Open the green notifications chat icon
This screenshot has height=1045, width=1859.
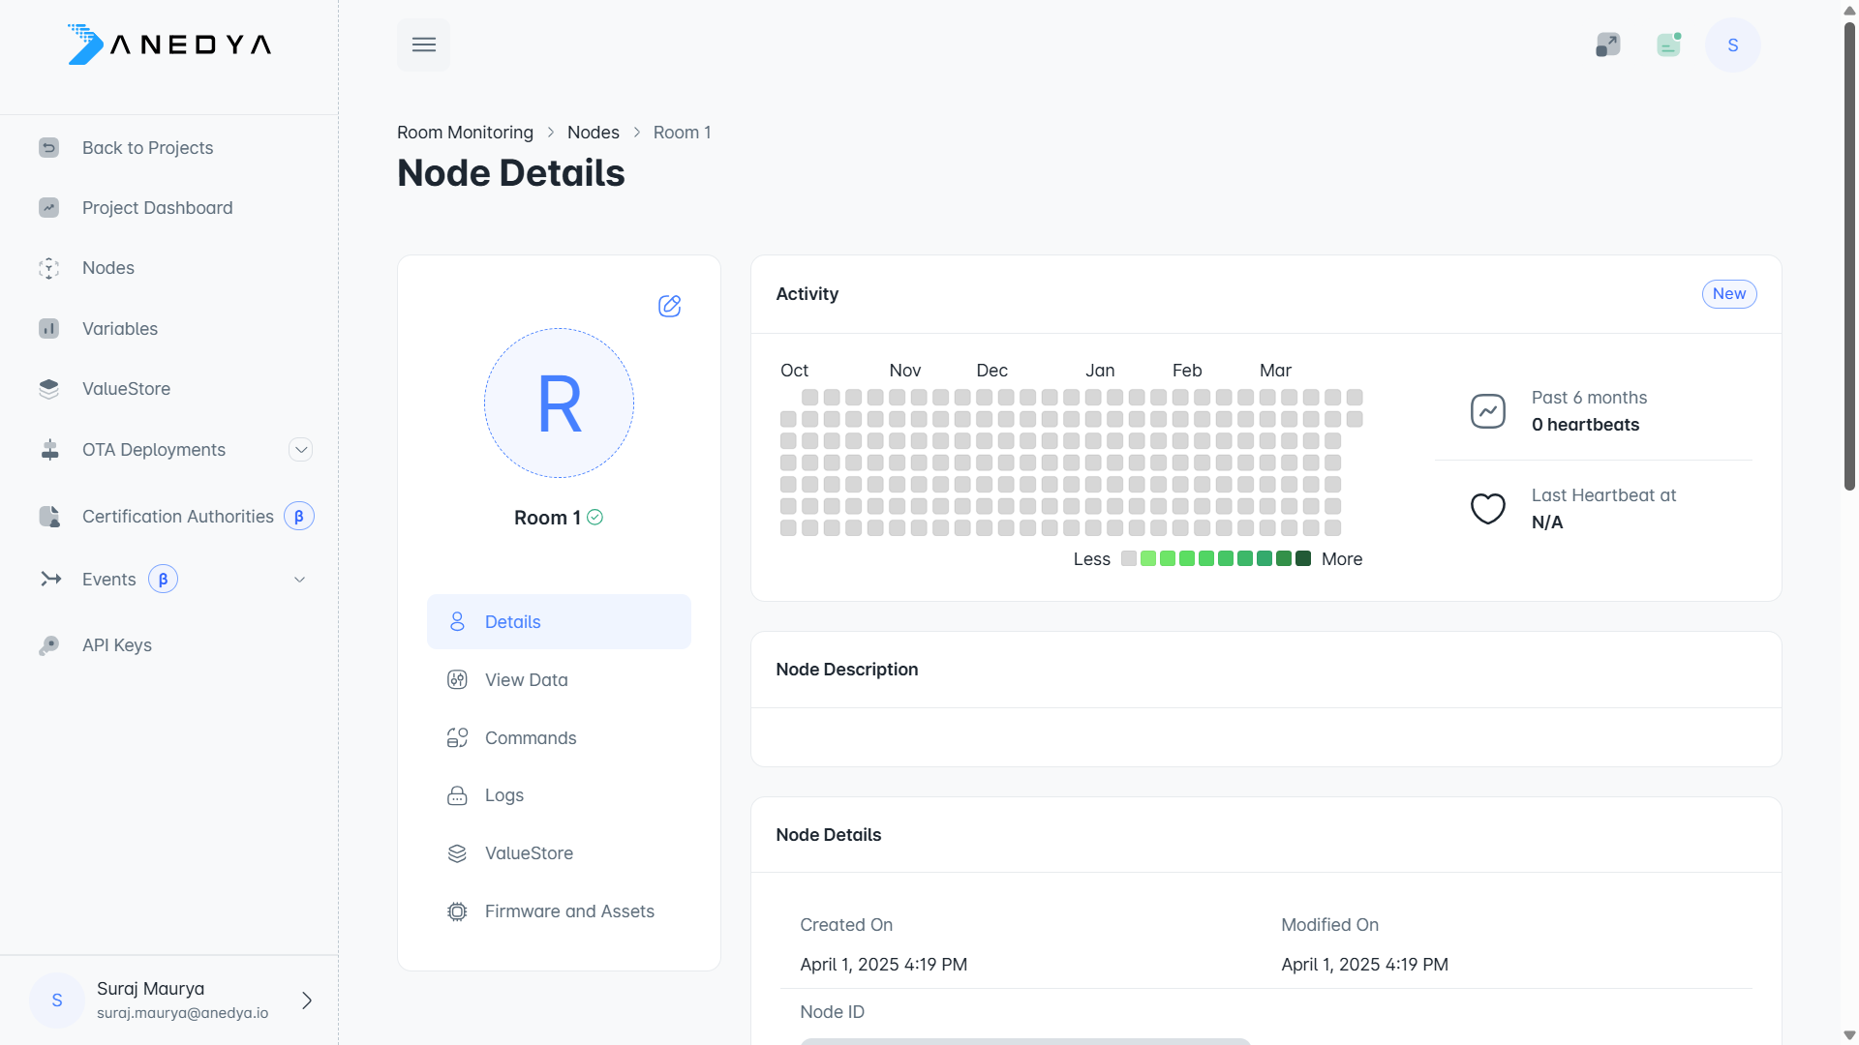[x=1668, y=45]
